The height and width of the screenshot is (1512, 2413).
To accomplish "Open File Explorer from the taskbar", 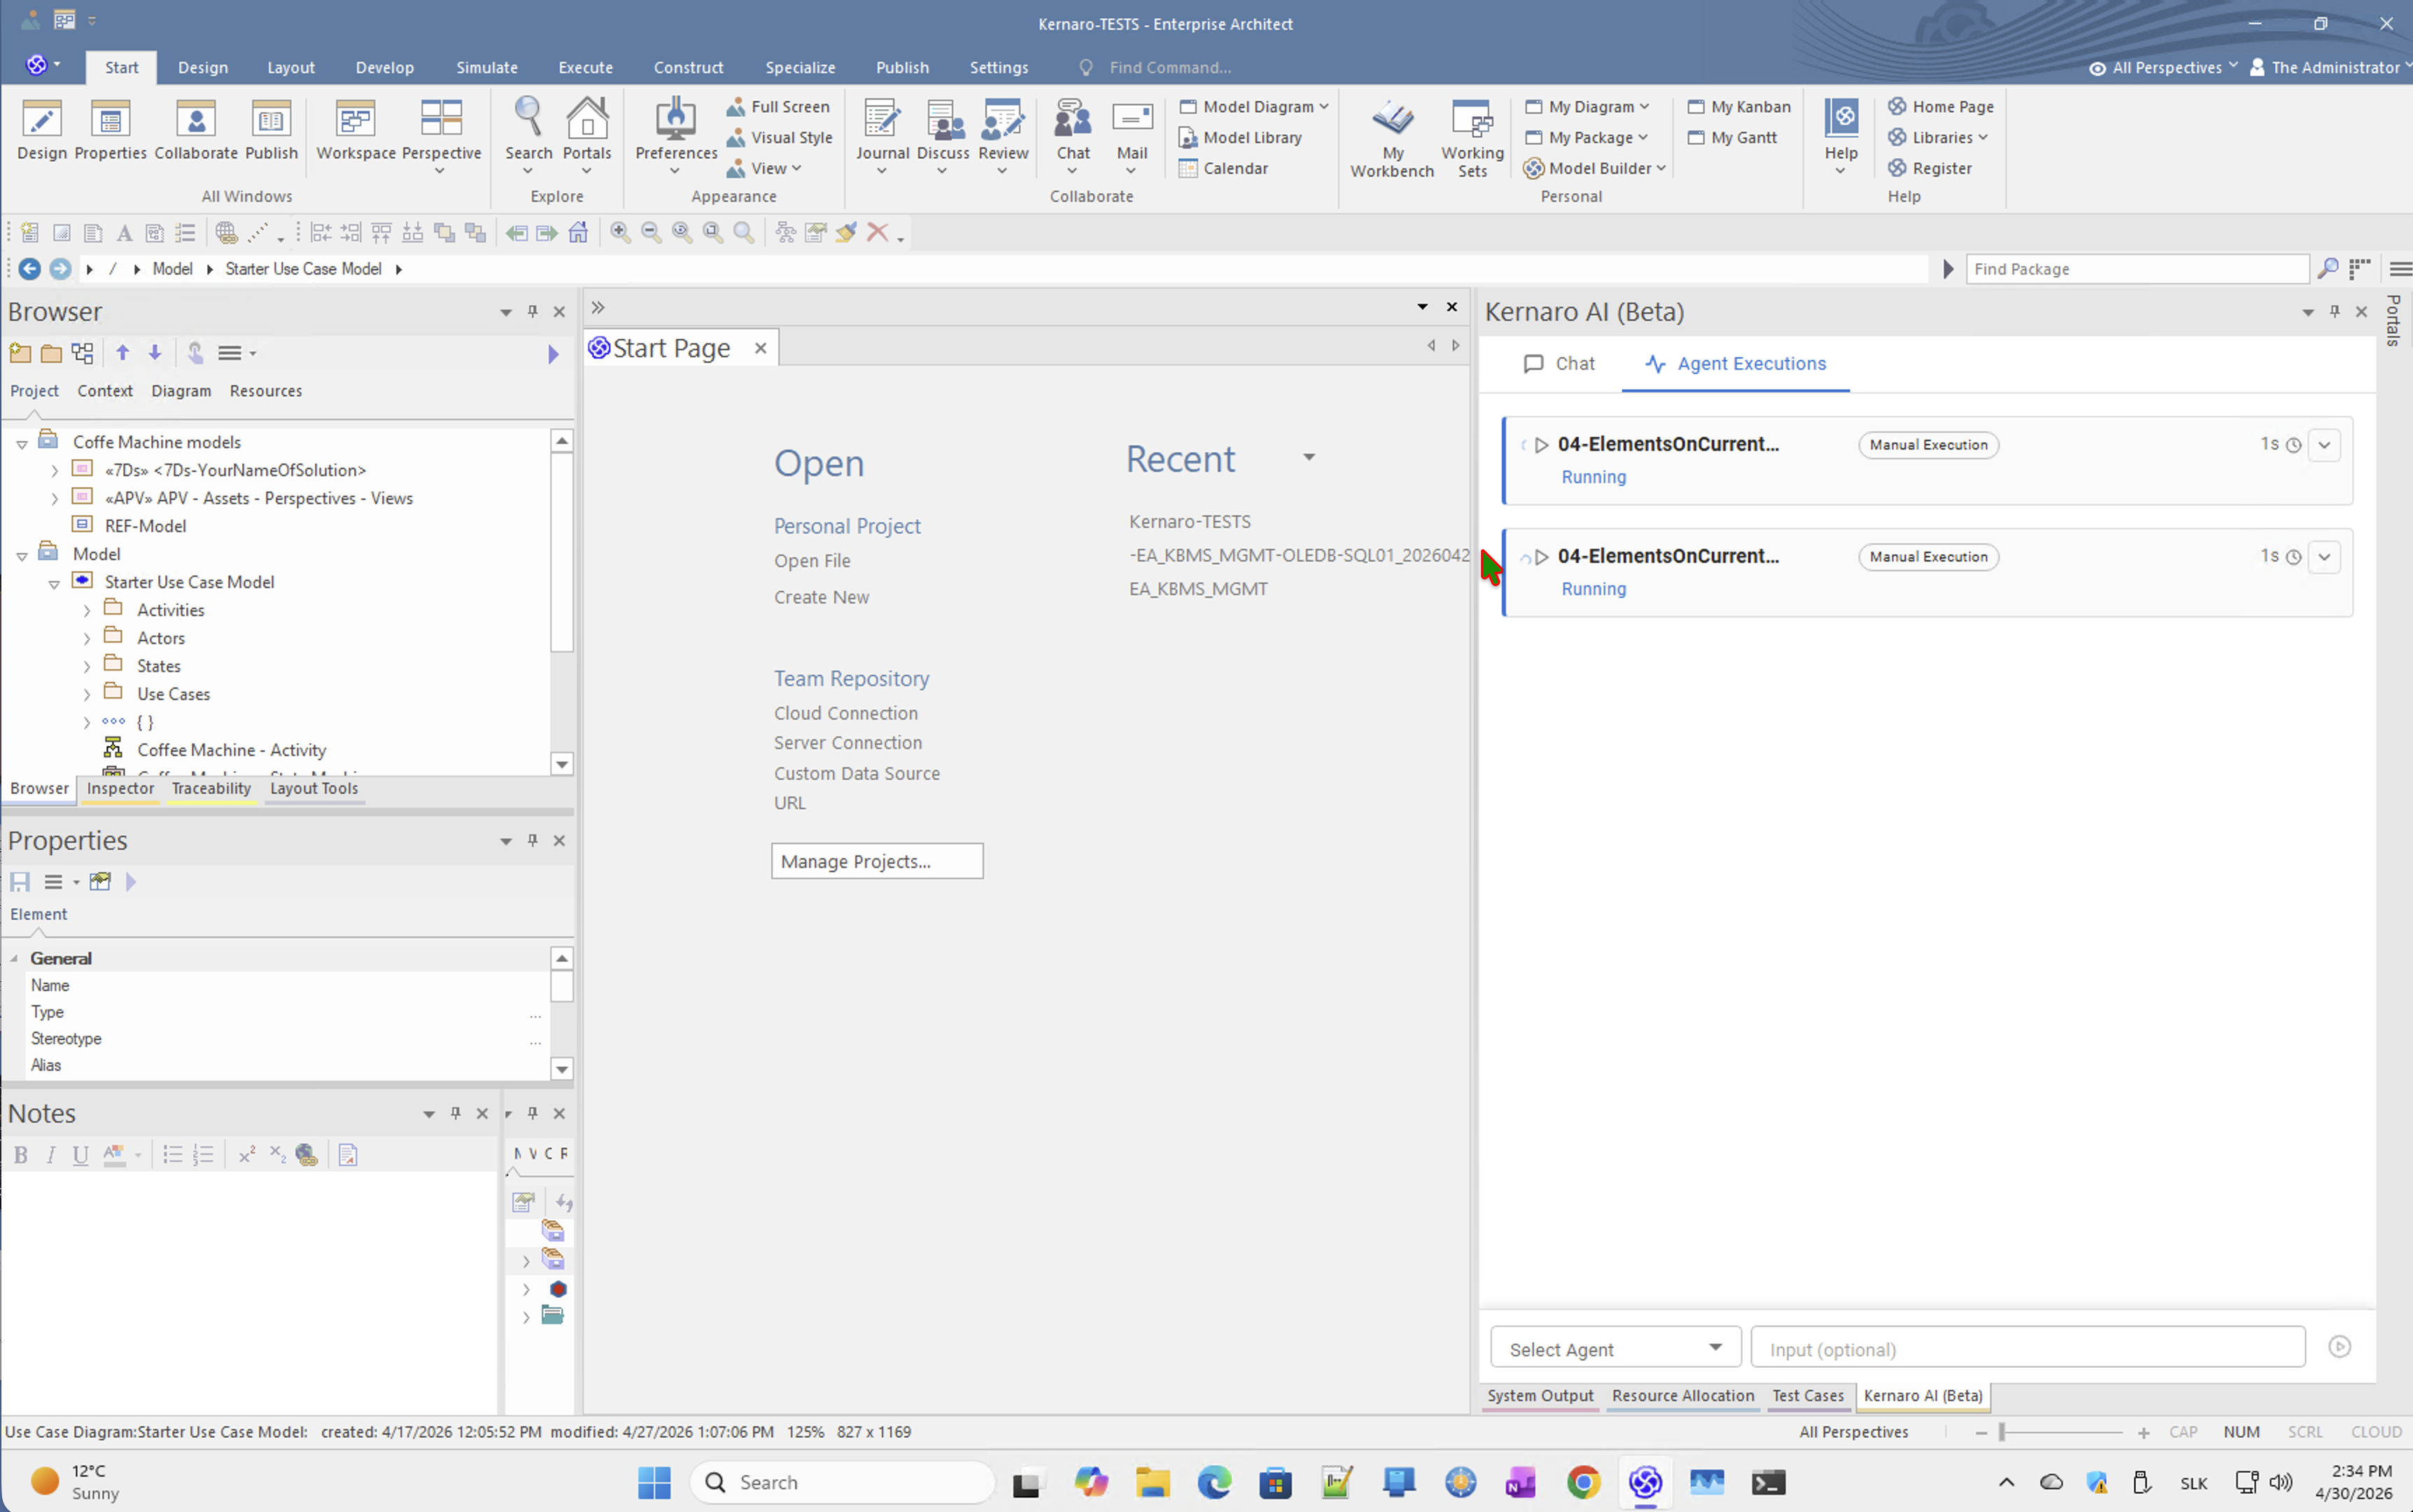I will (1151, 1482).
